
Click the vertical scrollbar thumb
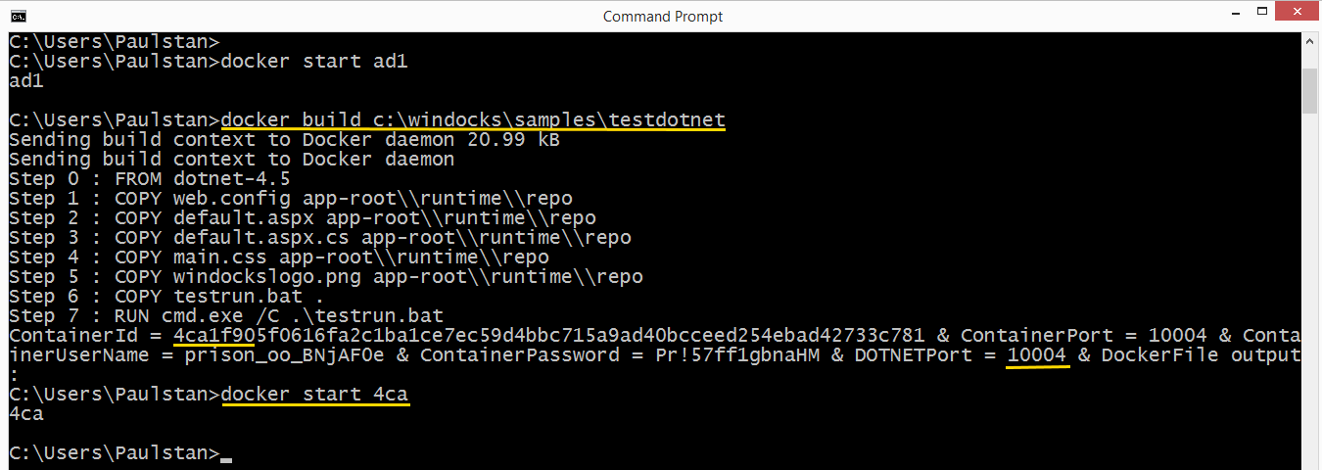click(1311, 90)
